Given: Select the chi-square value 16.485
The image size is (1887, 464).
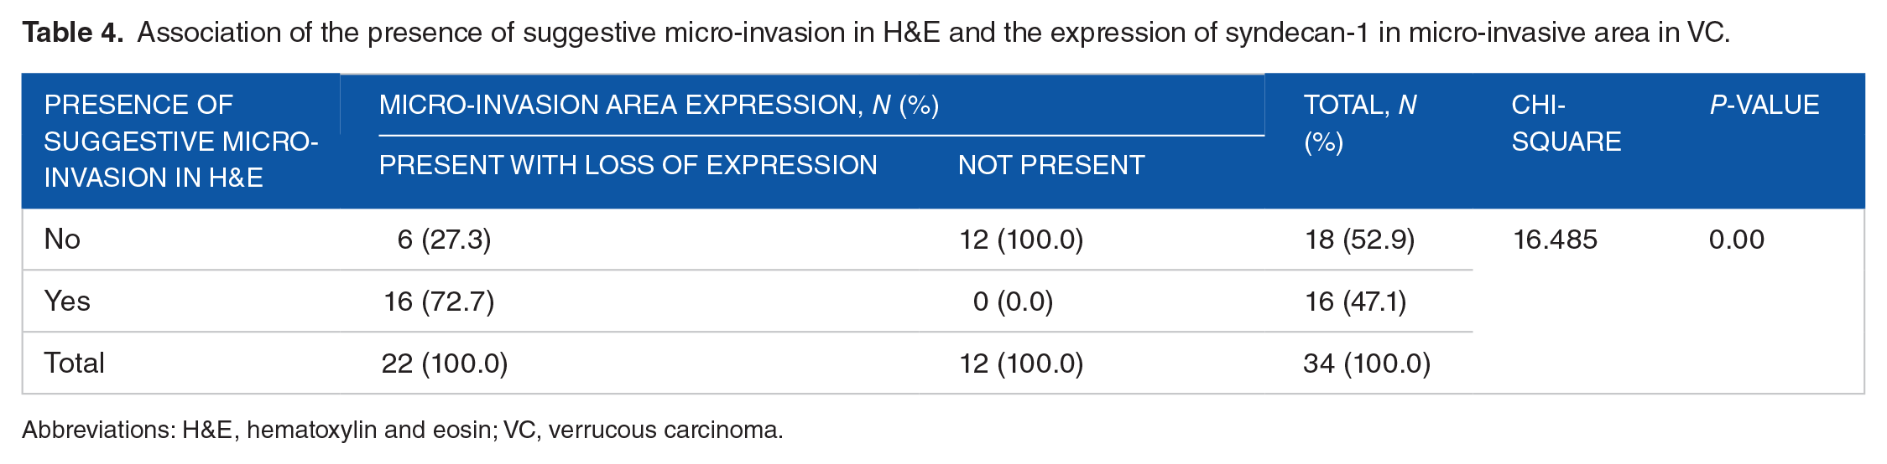Looking at the screenshot, I should tap(1555, 240).
